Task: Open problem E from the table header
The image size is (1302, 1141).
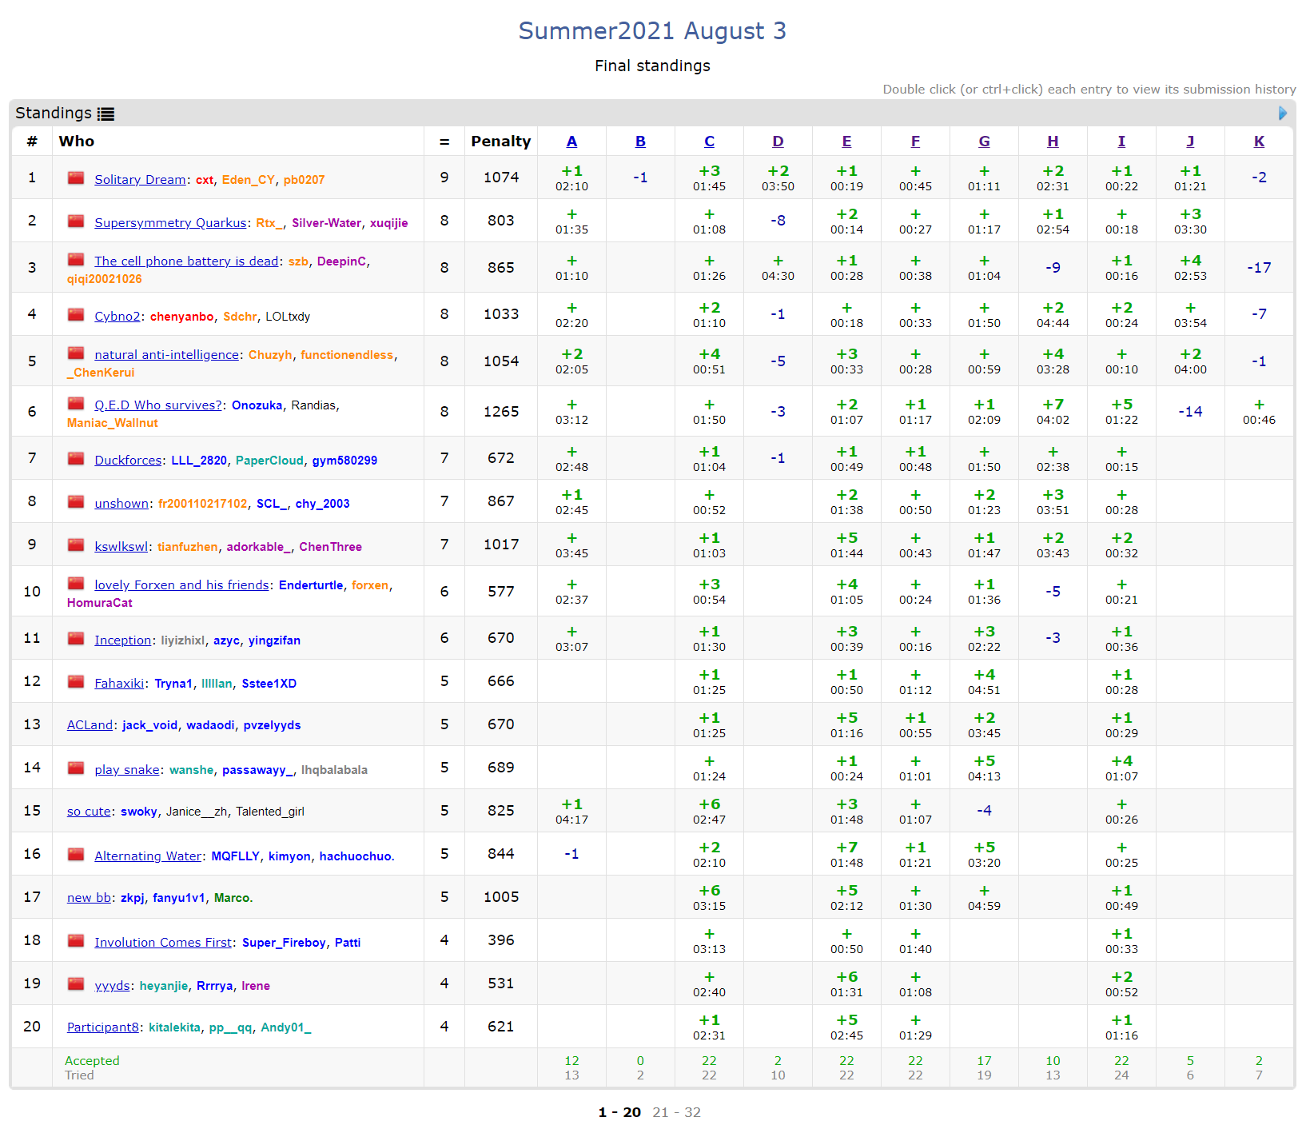Action: (x=846, y=142)
